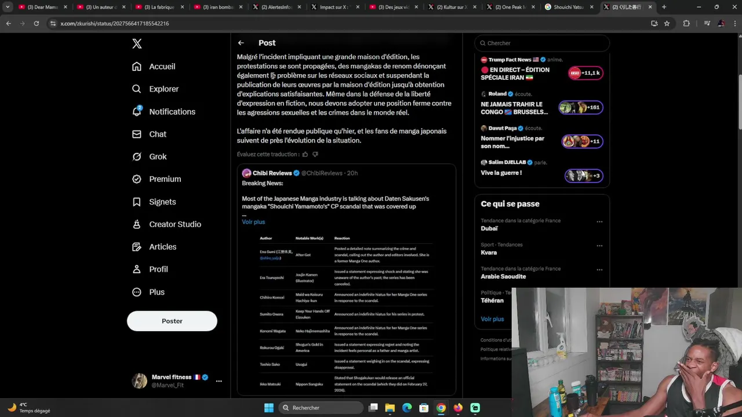This screenshot has width=742, height=417.
Task: Click the Poster button
Action: coord(172,321)
